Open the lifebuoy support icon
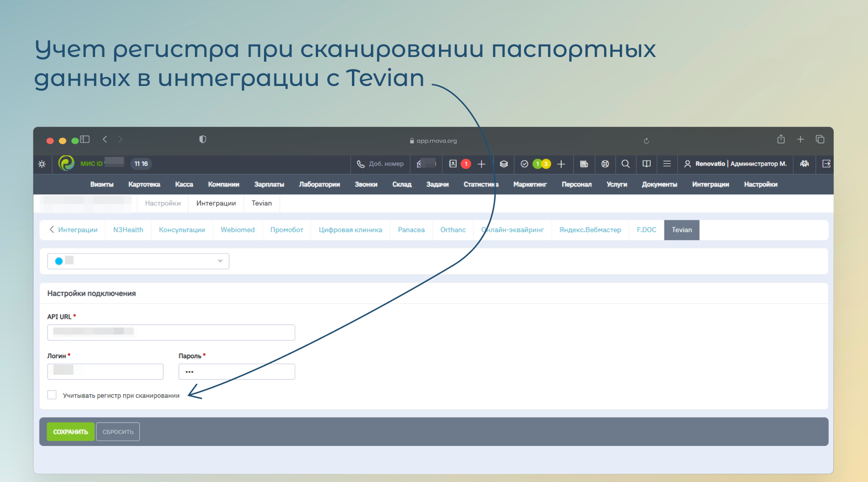This screenshot has width=868, height=482. 605,164
